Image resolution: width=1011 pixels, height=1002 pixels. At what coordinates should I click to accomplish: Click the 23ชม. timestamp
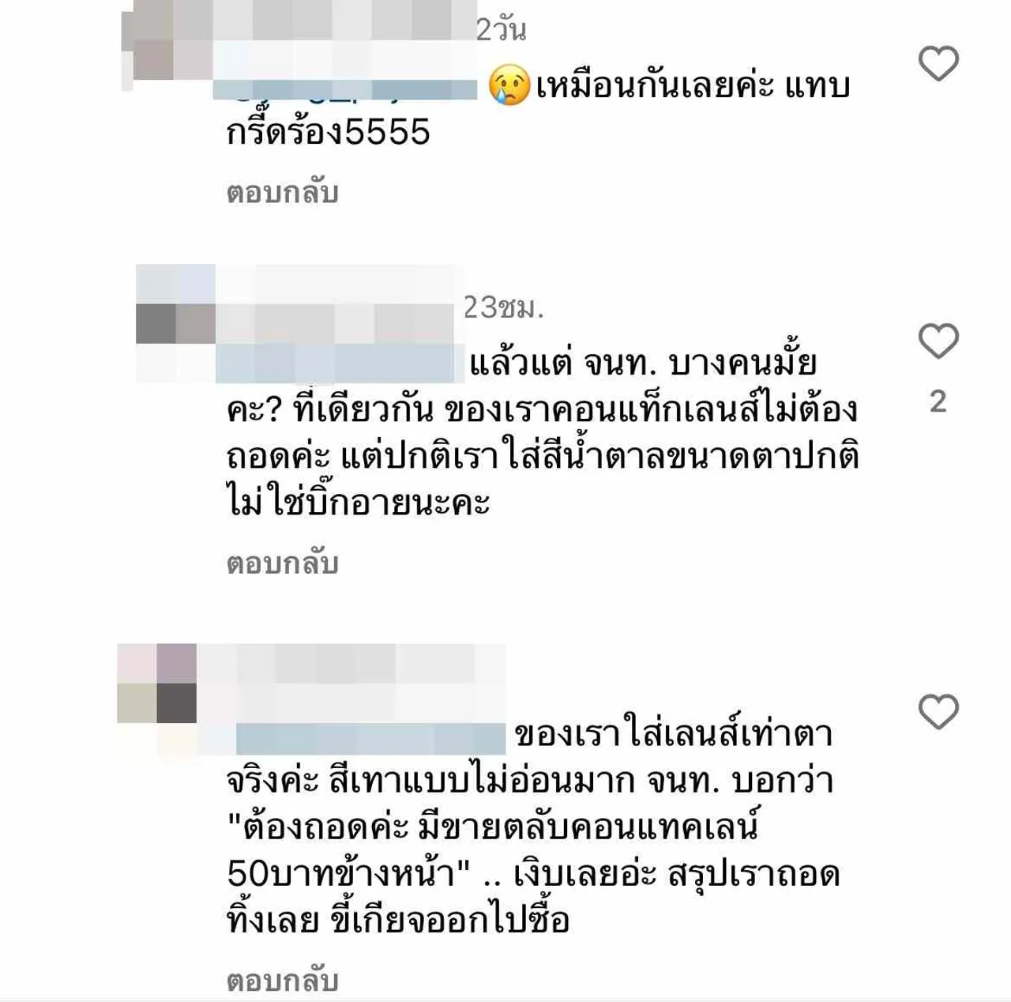click(x=504, y=307)
